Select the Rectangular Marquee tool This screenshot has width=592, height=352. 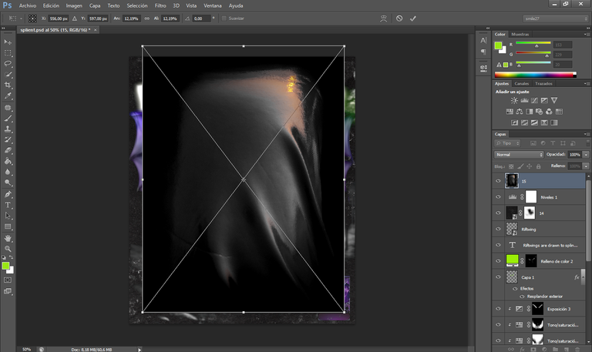8,53
